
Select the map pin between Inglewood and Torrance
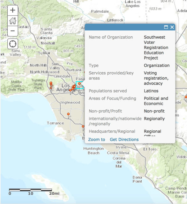[x=68, y=115]
